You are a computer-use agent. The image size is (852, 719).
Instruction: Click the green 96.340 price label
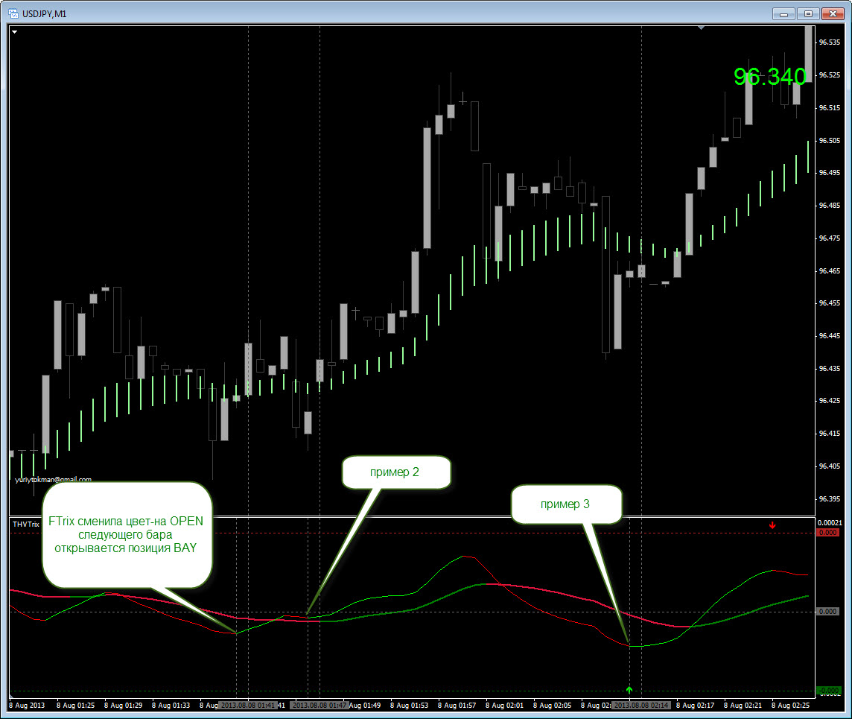pyautogui.click(x=769, y=77)
